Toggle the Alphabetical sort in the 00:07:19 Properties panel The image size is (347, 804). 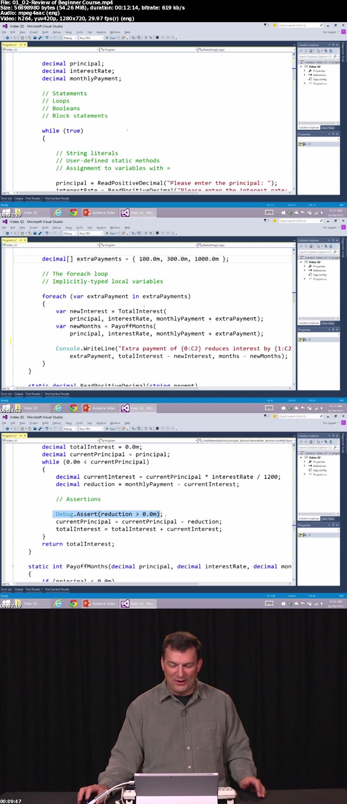click(x=304, y=535)
